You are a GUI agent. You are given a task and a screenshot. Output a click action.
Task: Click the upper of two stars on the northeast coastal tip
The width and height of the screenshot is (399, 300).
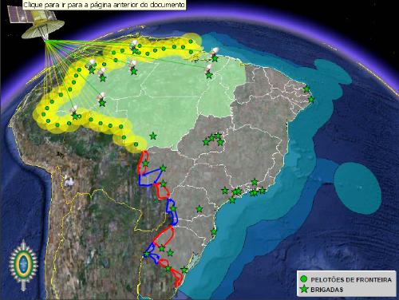click(x=306, y=89)
